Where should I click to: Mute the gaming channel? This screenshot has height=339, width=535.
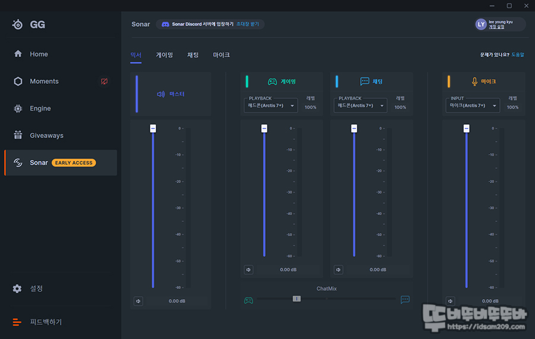pyautogui.click(x=248, y=269)
